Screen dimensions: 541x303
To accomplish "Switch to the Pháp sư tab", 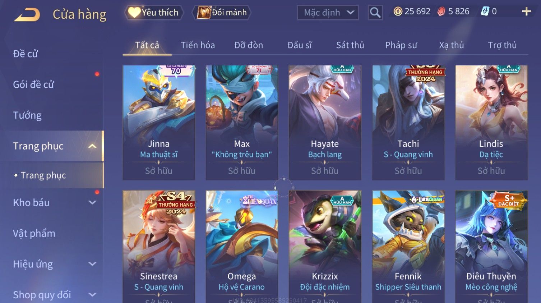I will [401, 45].
